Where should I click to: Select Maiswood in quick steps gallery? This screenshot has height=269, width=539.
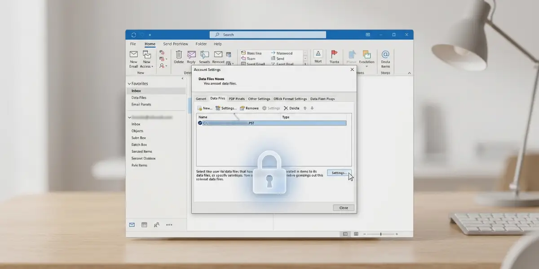[281, 53]
